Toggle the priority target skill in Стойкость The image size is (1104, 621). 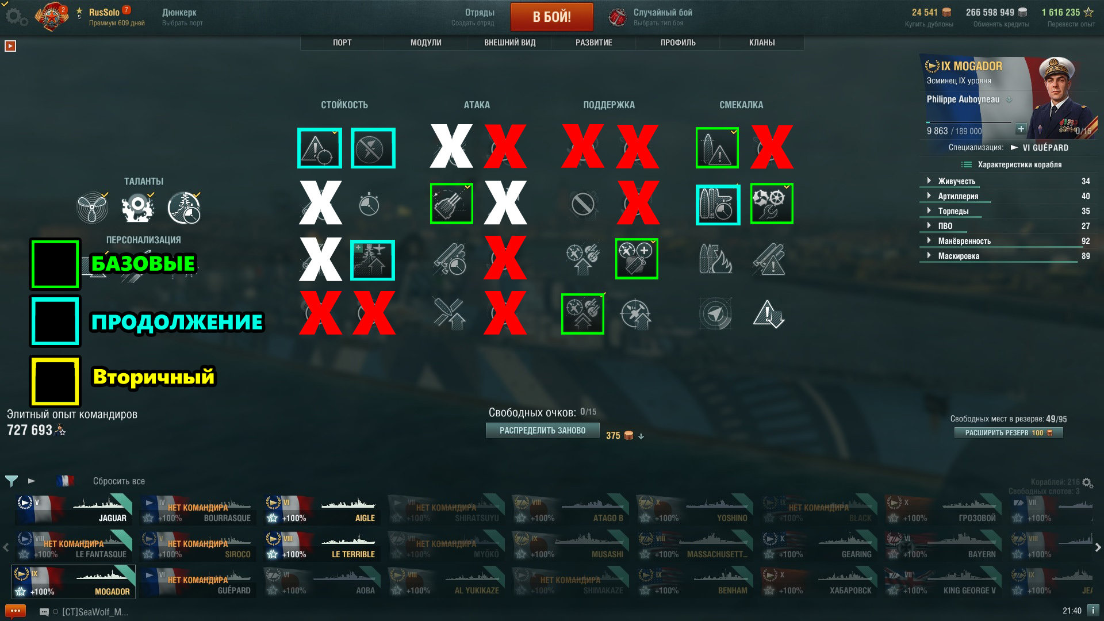[320, 148]
